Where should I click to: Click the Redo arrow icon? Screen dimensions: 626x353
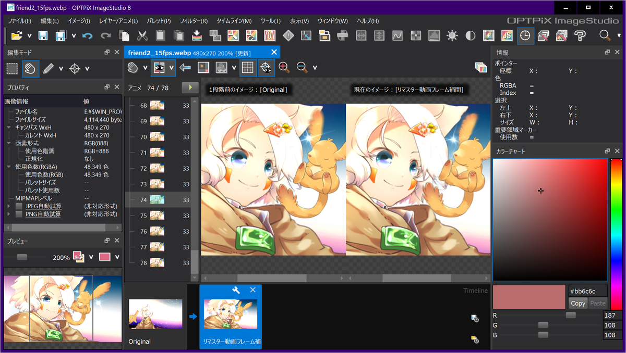106,35
